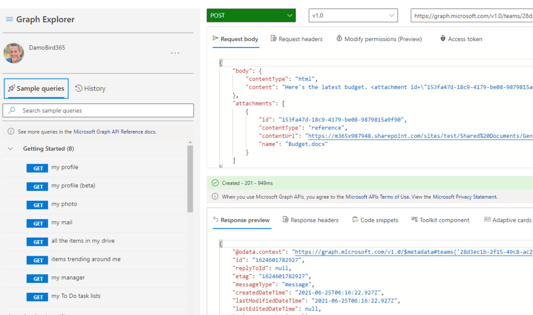Run the 'my profile' sample query
Screen dimensions: 533x315
click(95, 168)
